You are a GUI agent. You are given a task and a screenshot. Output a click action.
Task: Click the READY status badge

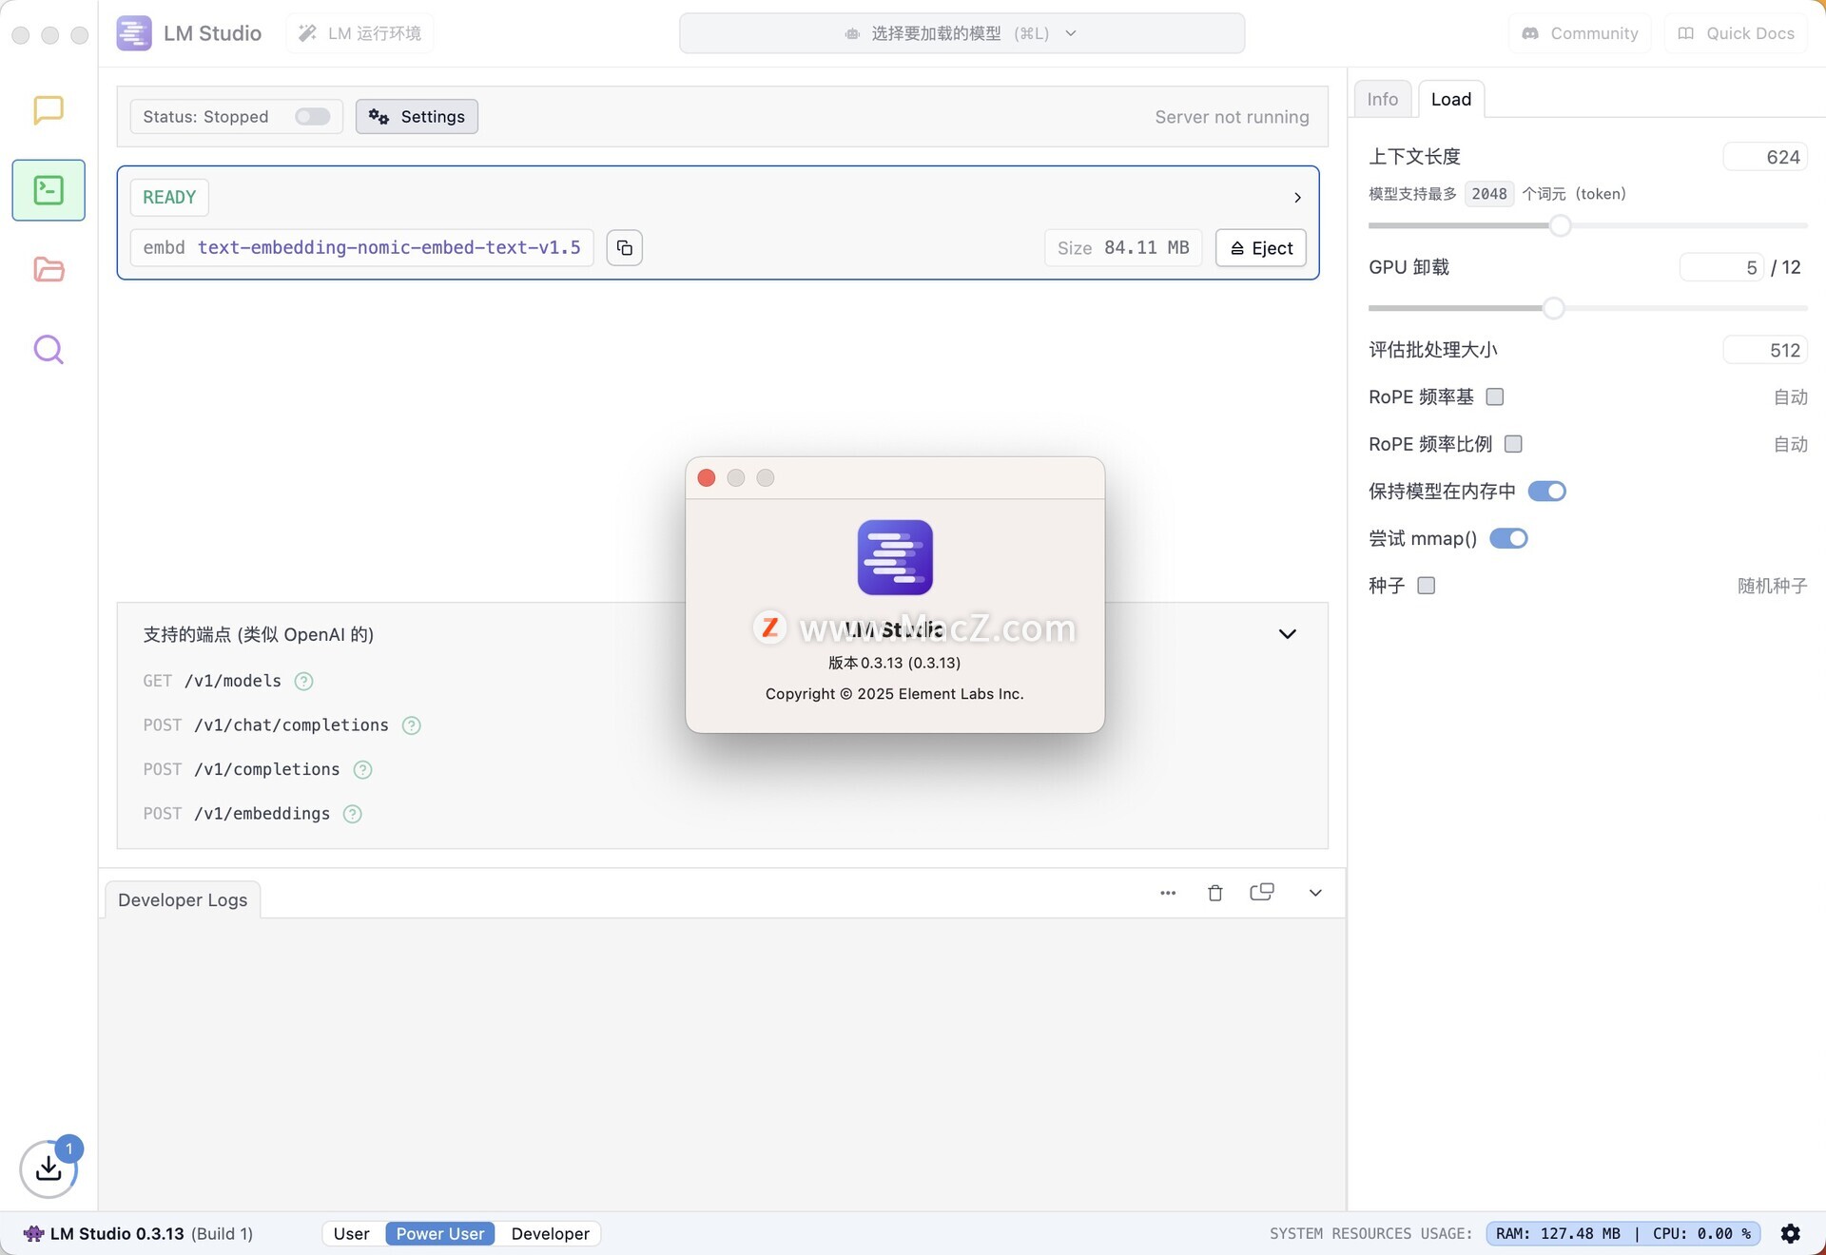(x=169, y=197)
